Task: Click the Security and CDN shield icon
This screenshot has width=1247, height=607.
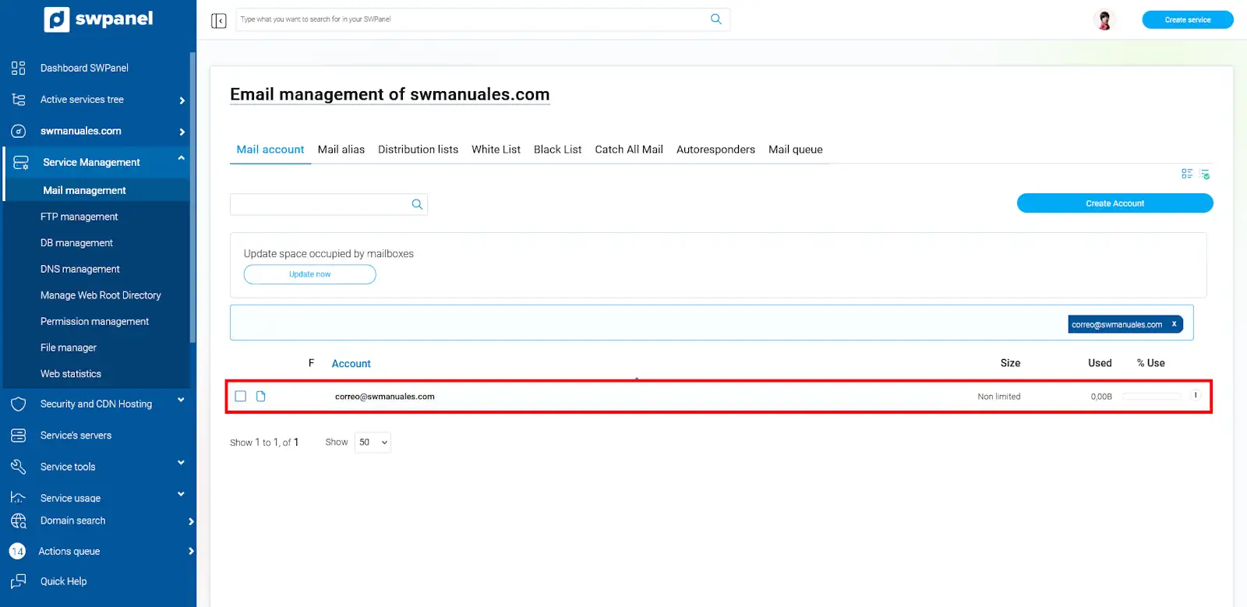Action: pyautogui.click(x=19, y=404)
